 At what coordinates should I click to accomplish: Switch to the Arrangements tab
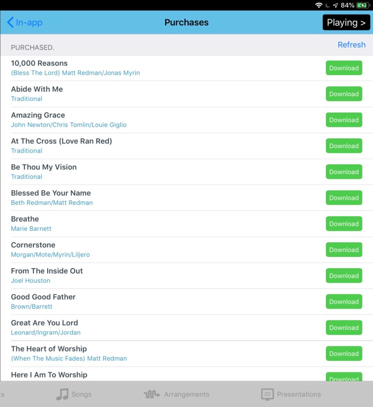tap(186, 394)
